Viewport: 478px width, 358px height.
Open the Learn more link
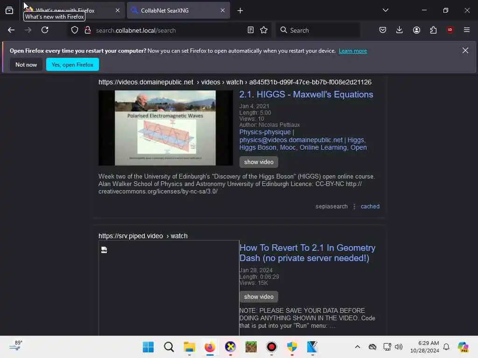coord(353,51)
